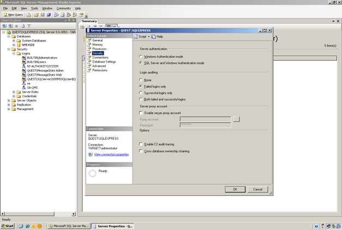This screenshot has width=342, height=230.
Task: Click the Object Explorer toolbar icon
Action: pos(69,15)
